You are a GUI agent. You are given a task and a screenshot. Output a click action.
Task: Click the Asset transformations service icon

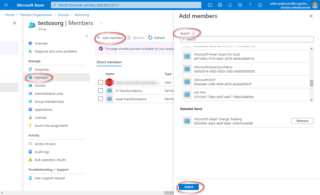tap(109, 99)
